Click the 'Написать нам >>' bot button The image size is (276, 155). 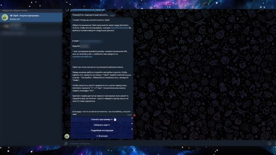[x=102, y=125]
